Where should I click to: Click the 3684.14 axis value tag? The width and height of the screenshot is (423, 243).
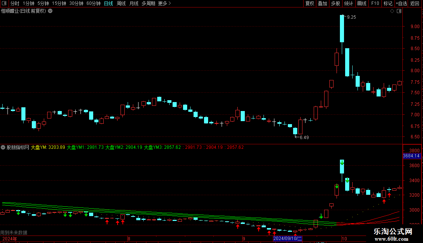click(411, 156)
